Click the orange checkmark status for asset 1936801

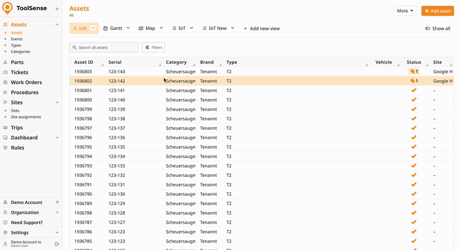pyautogui.click(x=413, y=90)
